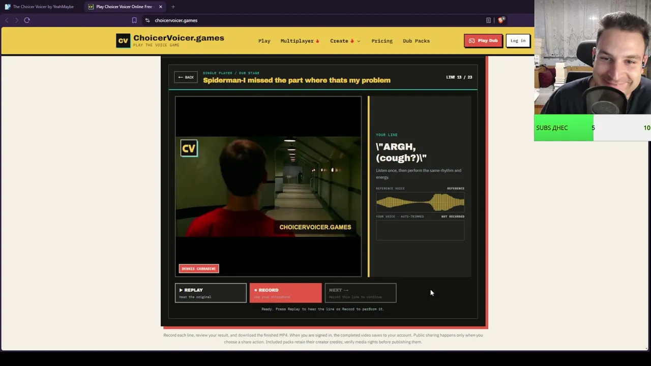The height and width of the screenshot is (366, 651).
Task: Click the 'Your Line' heading label
Action: [x=387, y=135]
